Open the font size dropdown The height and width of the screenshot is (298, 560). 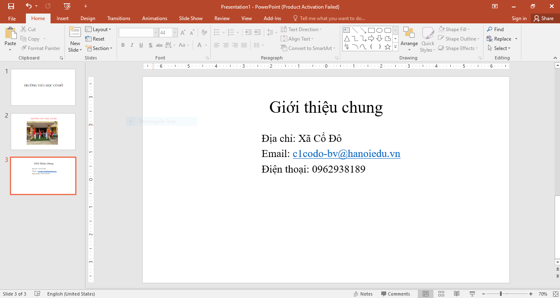click(175, 32)
